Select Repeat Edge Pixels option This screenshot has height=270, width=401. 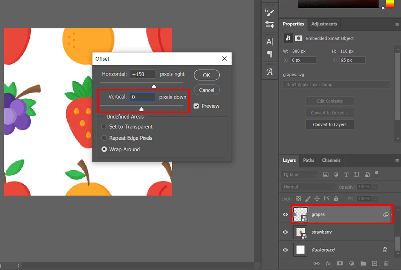(x=104, y=138)
